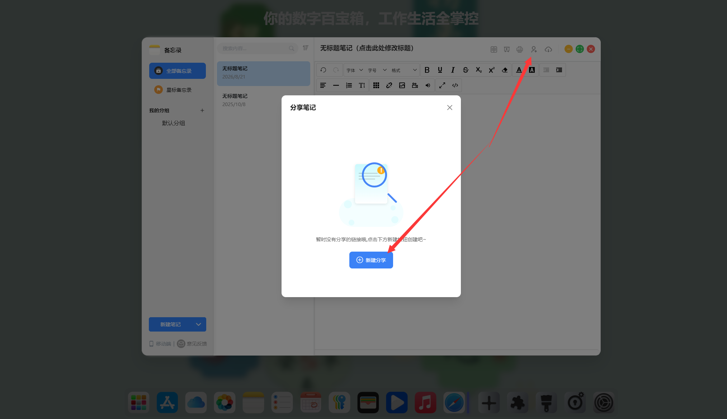The image size is (727, 419).
Task: Insert a table using the grid icon
Action: click(376, 85)
